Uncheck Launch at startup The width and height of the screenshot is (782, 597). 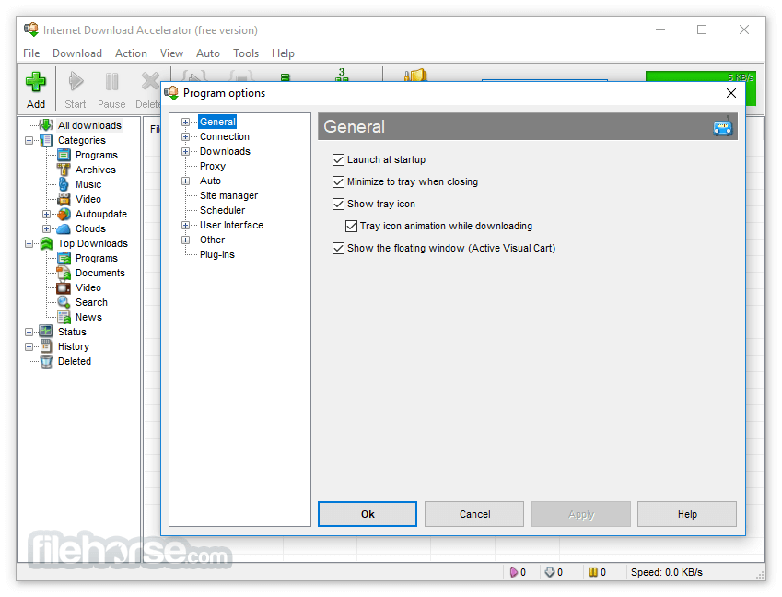[338, 159]
